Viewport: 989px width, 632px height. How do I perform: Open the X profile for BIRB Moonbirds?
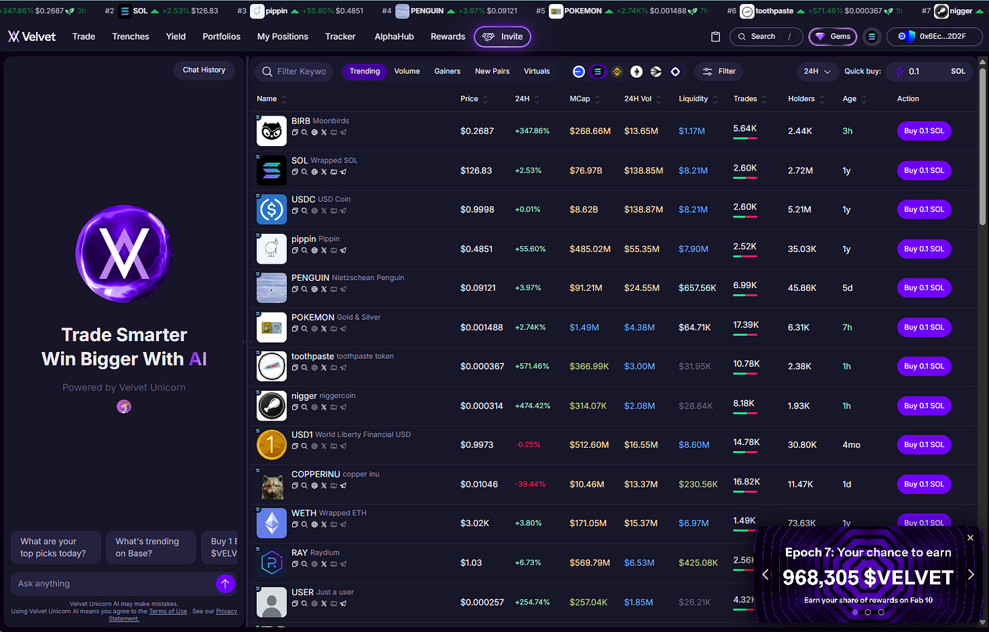tap(324, 133)
